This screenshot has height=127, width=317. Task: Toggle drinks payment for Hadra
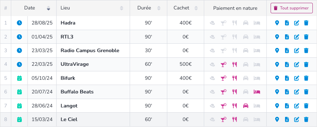223,23
